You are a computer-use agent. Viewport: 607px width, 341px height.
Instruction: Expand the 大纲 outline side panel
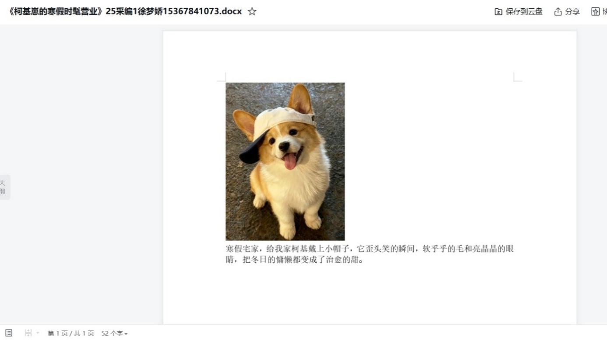(x=4, y=187)
